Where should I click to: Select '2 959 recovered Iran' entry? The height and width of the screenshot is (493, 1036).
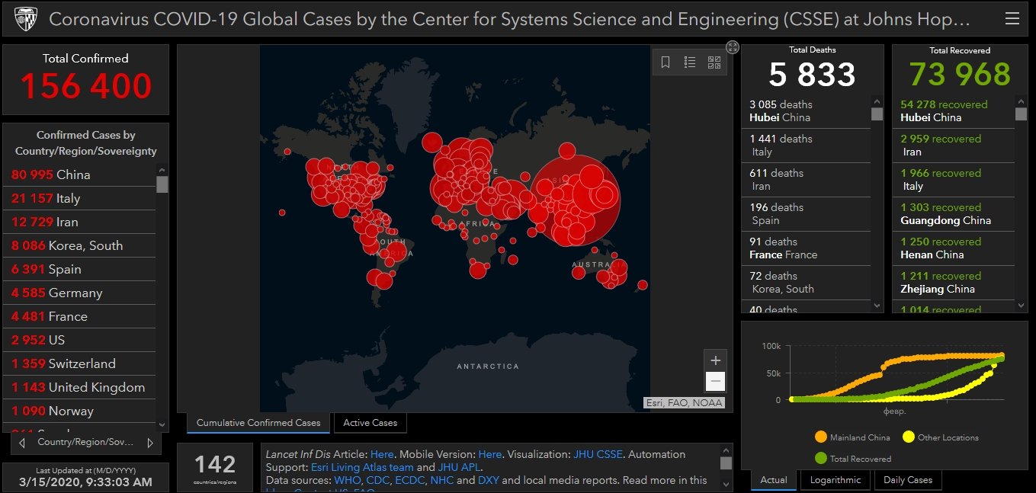(x=954, y=146)
